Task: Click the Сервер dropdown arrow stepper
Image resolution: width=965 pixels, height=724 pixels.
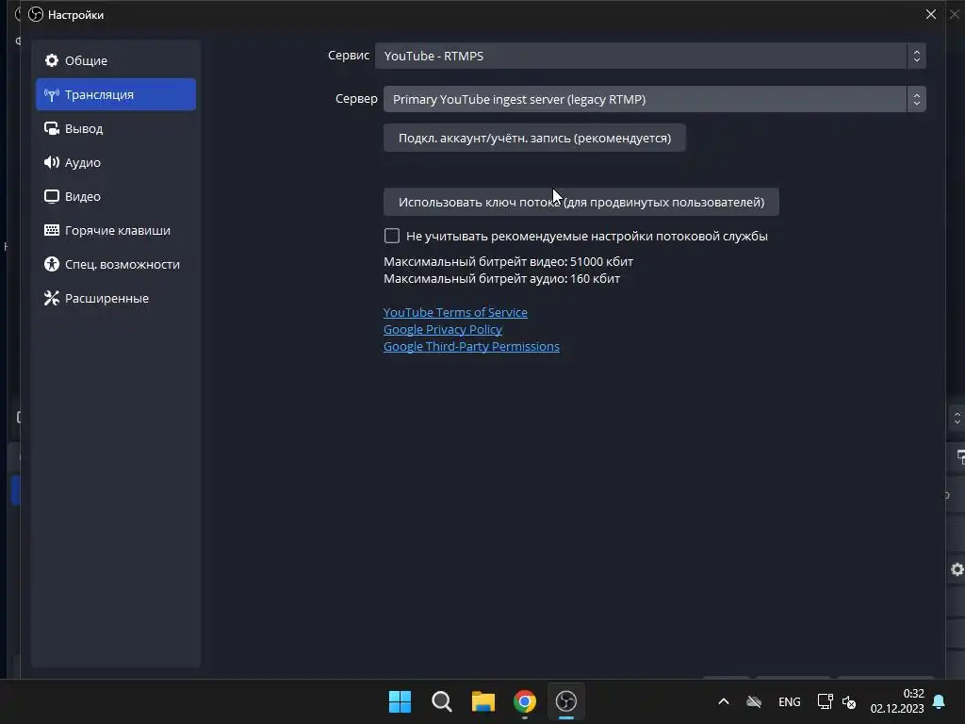Action: click(916, 99)
